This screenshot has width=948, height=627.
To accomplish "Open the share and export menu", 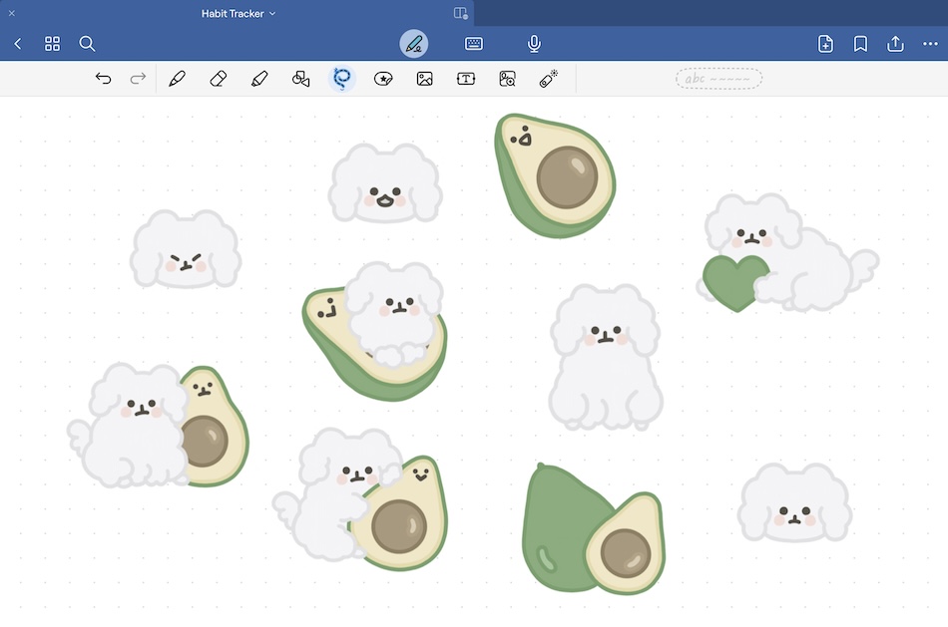I will [x=895, y=44].
